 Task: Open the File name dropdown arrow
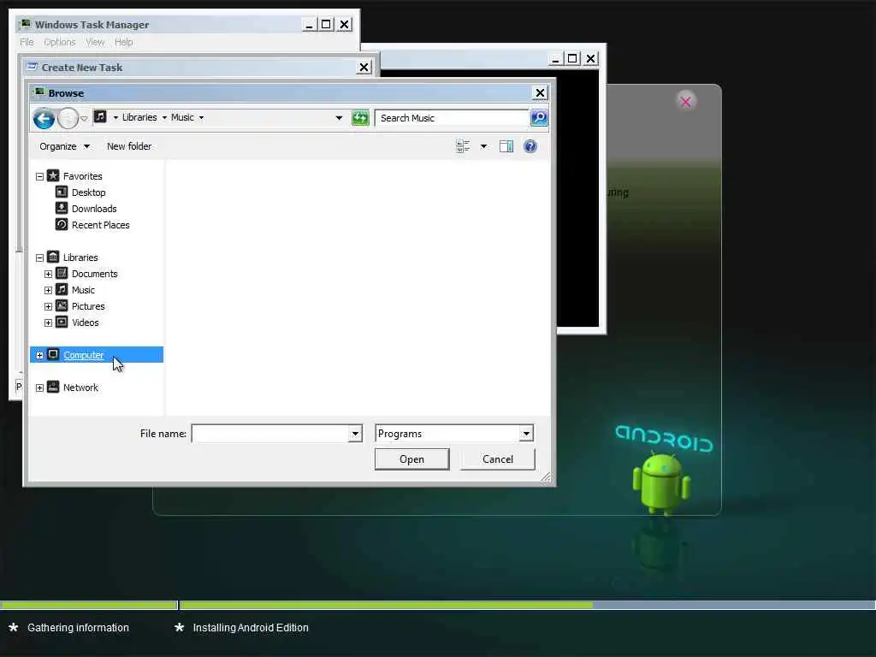355,434
